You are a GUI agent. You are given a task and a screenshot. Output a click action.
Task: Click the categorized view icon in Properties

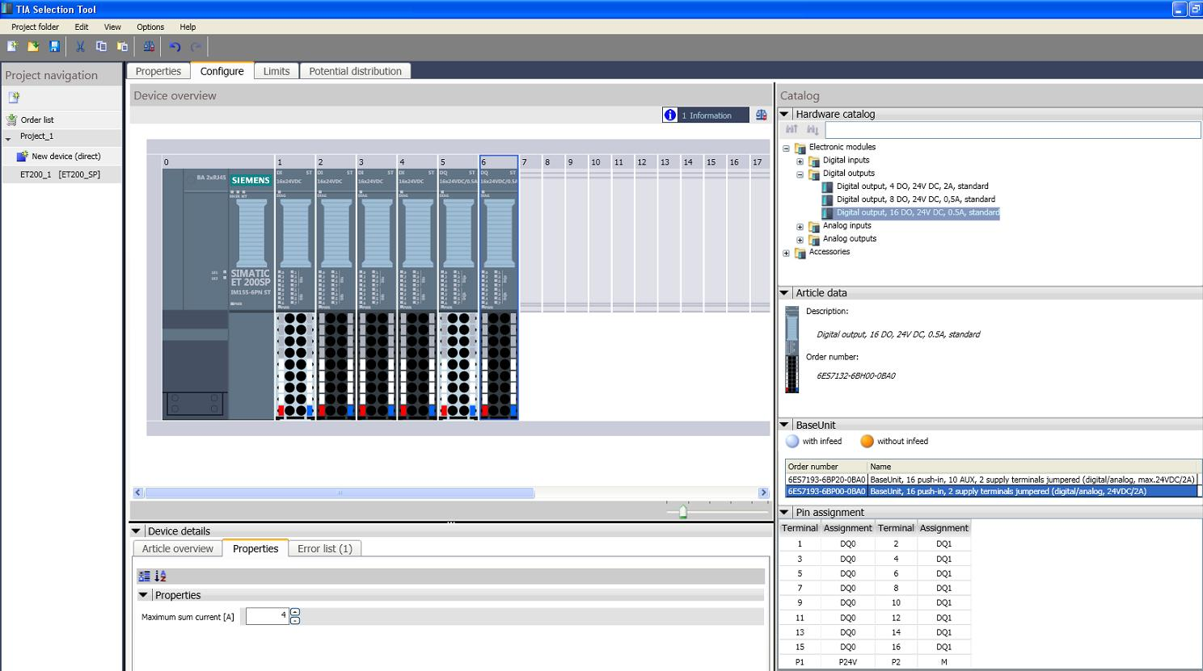[x=144, y=576]
